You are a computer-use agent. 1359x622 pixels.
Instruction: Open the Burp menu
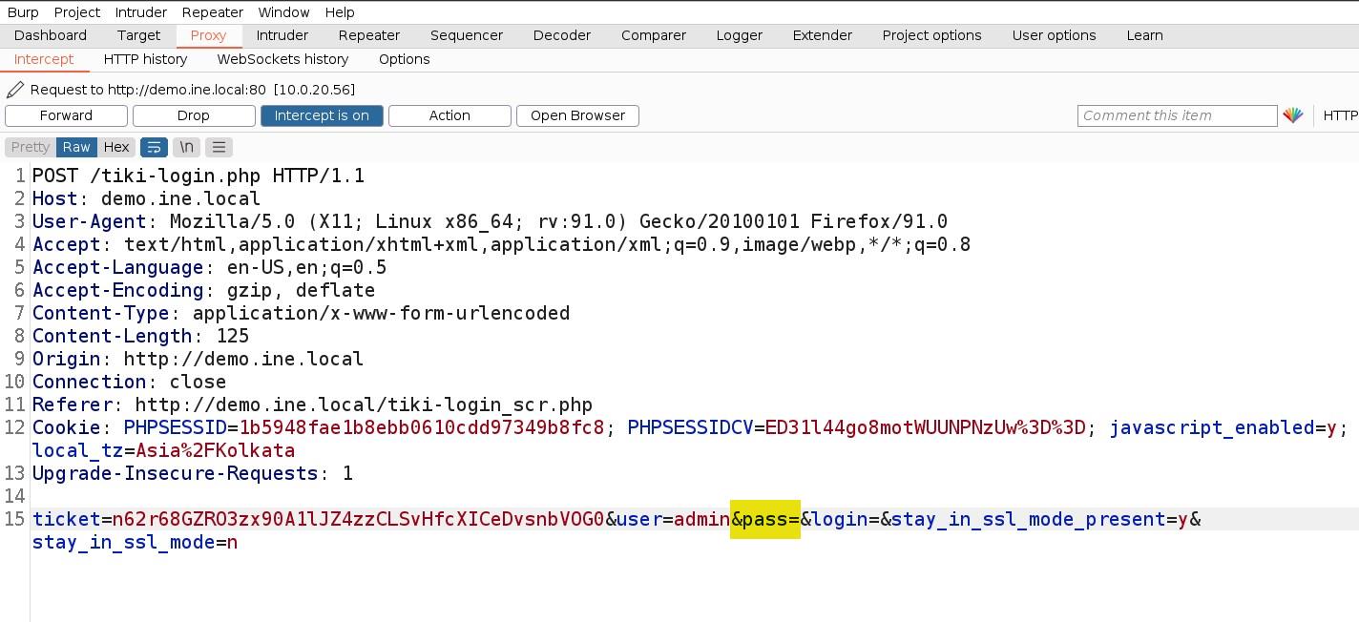click(23, 12)
